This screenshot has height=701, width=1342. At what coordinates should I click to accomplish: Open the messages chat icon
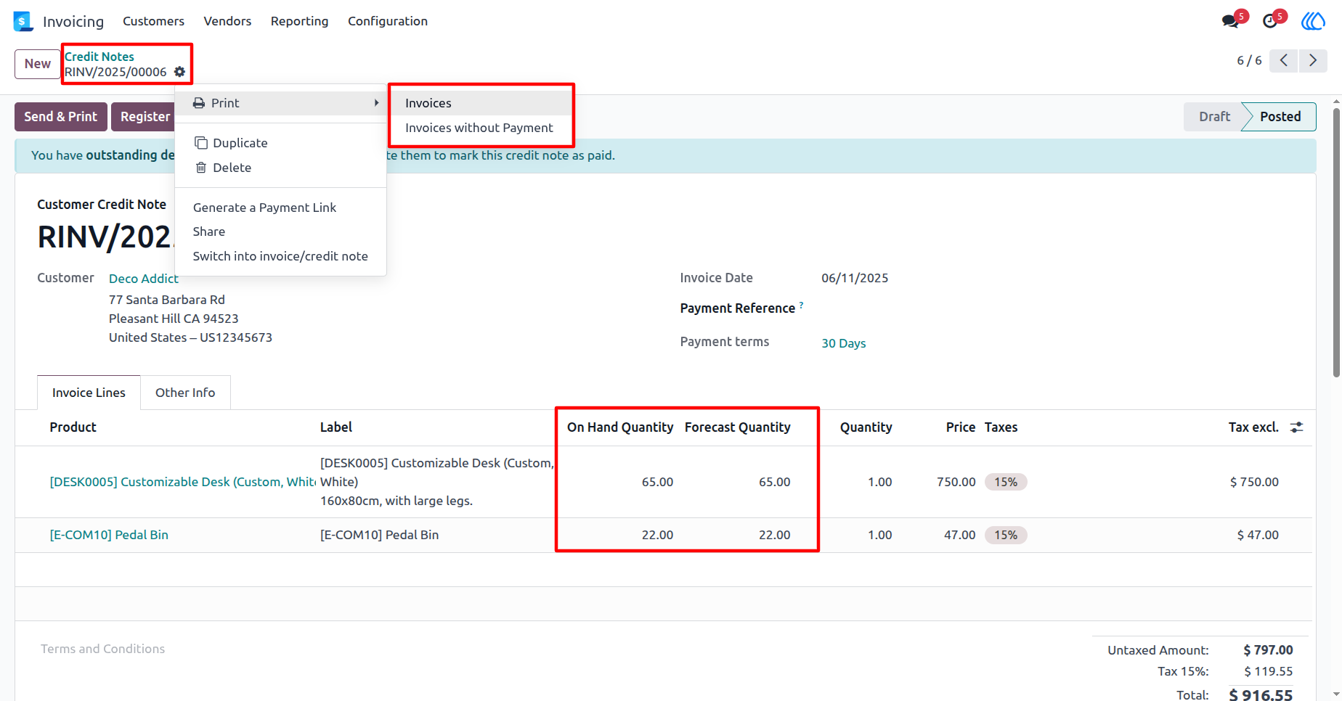tap(1231, 21)
